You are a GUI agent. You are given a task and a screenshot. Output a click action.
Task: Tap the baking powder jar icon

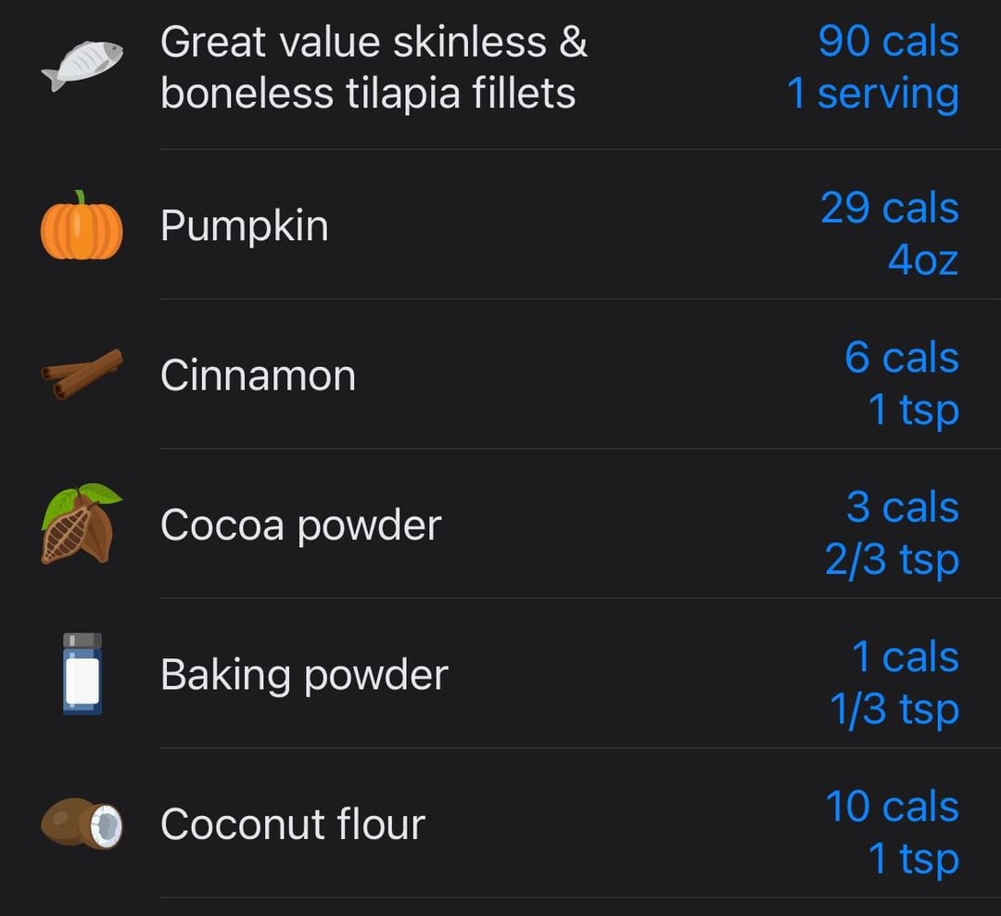(82, 673)
